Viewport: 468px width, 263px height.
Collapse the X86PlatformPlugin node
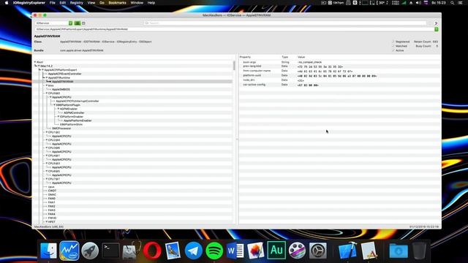tap(54, 105)
